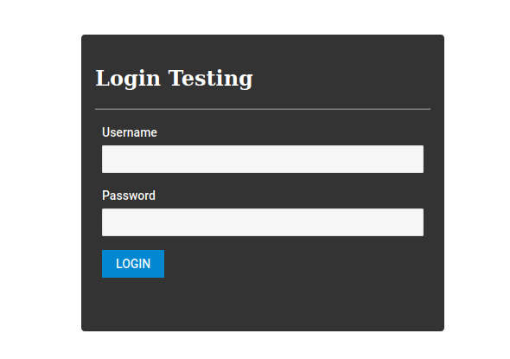Click dark area between heading and panel top
This screenshot has width=510, height=359.
click(x=263, y=50)
